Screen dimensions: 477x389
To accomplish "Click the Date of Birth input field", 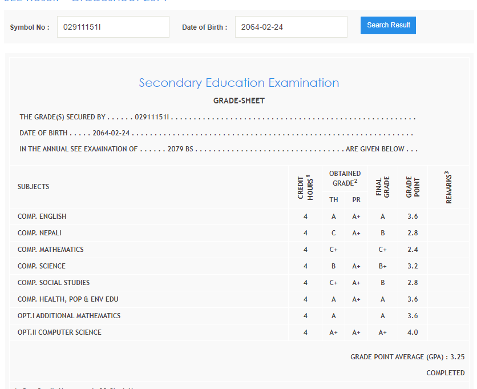I will pyautogui.click(x=291, y=27).
